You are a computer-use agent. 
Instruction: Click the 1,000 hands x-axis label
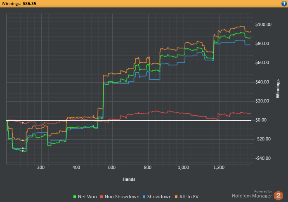[x=183, y=167]
